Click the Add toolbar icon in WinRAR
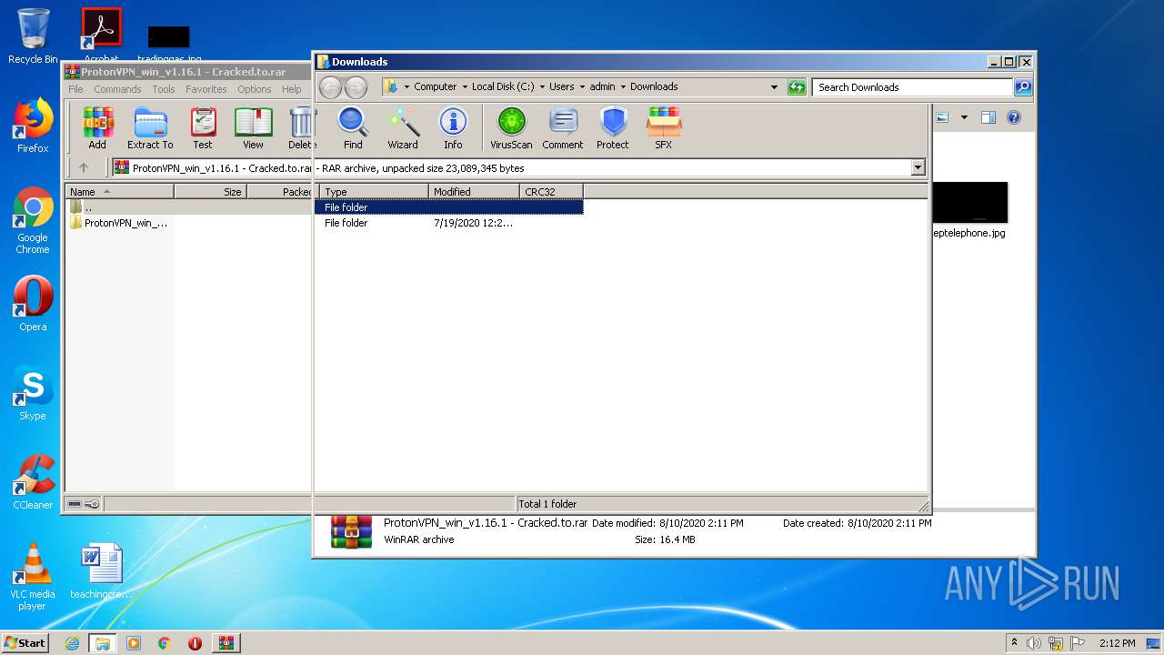Image resolution: width=1164 pixels, height=655 pixels. 97,127
